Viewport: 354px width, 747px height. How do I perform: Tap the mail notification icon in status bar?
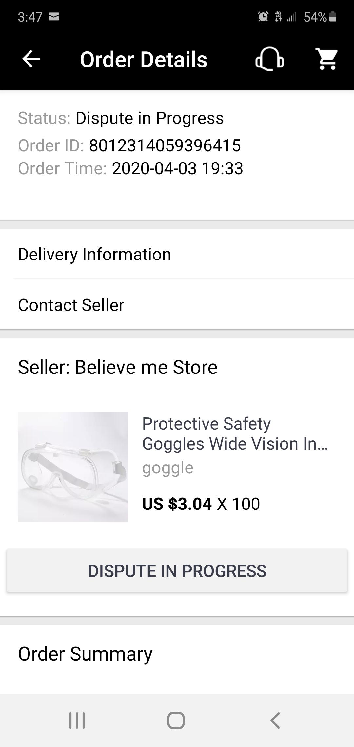click(x=54, y=17)
